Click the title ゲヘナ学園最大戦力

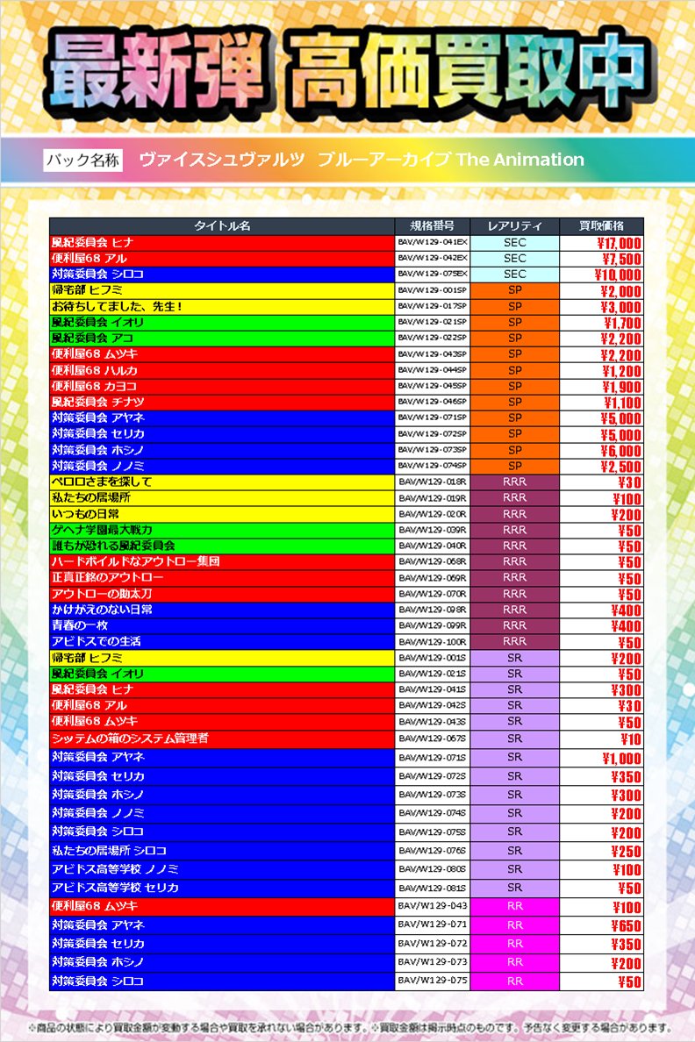103,530
